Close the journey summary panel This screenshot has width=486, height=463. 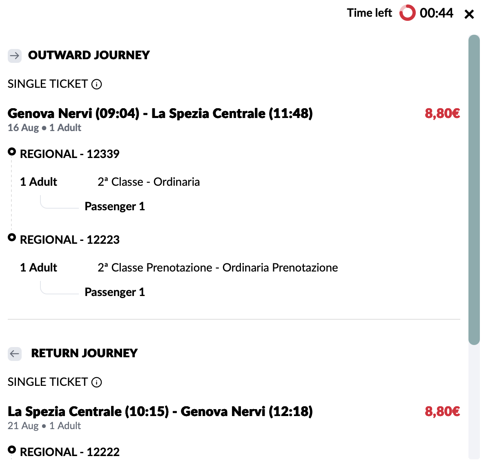[x=469, y=14]
